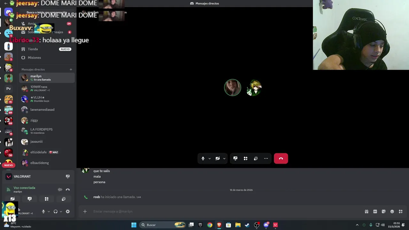This screenshot has width=409, height=230.
Task: Open GIF picker
Action: [375, 211]
